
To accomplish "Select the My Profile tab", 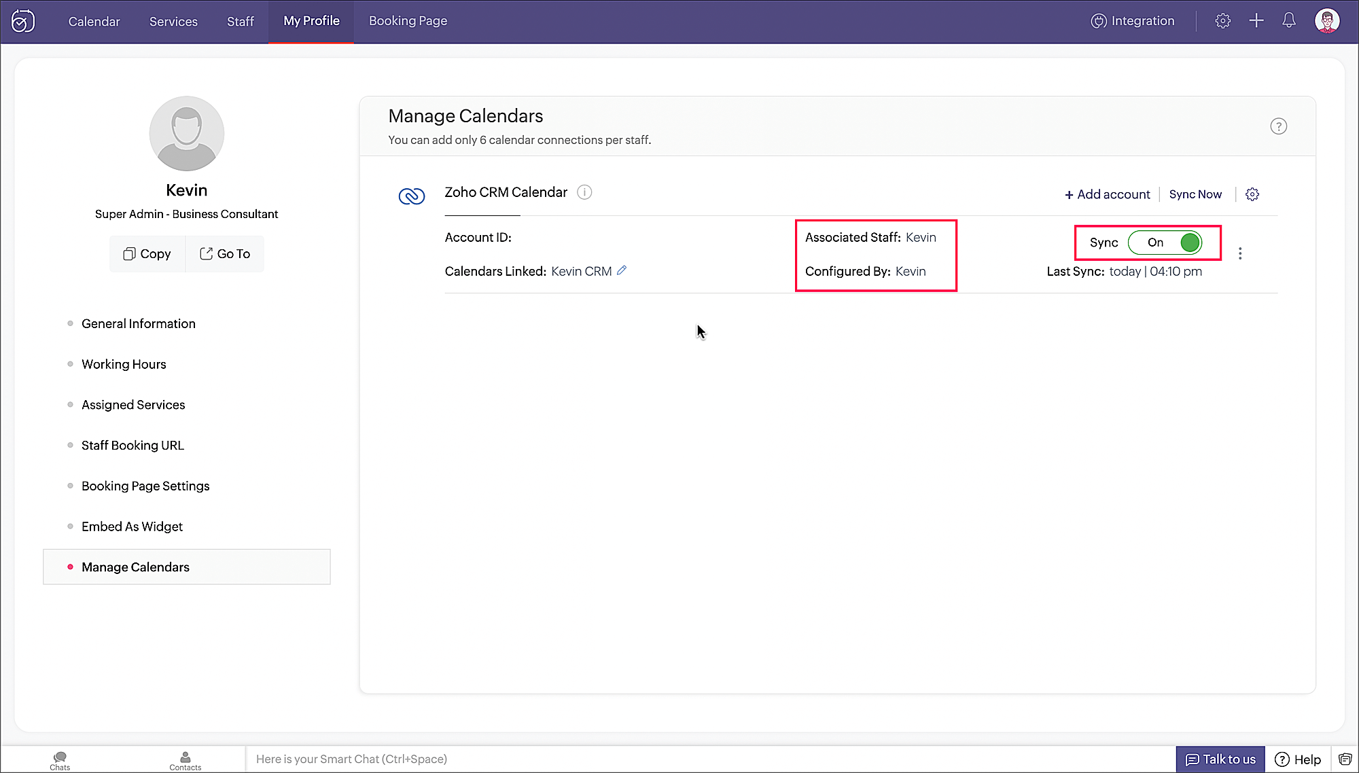I will 311,21.
